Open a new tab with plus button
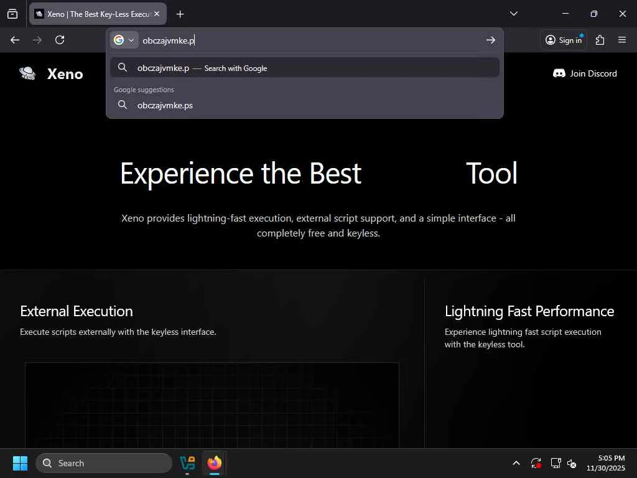The width and height of the screenshot is (637, 478). (x=180, y=14)
